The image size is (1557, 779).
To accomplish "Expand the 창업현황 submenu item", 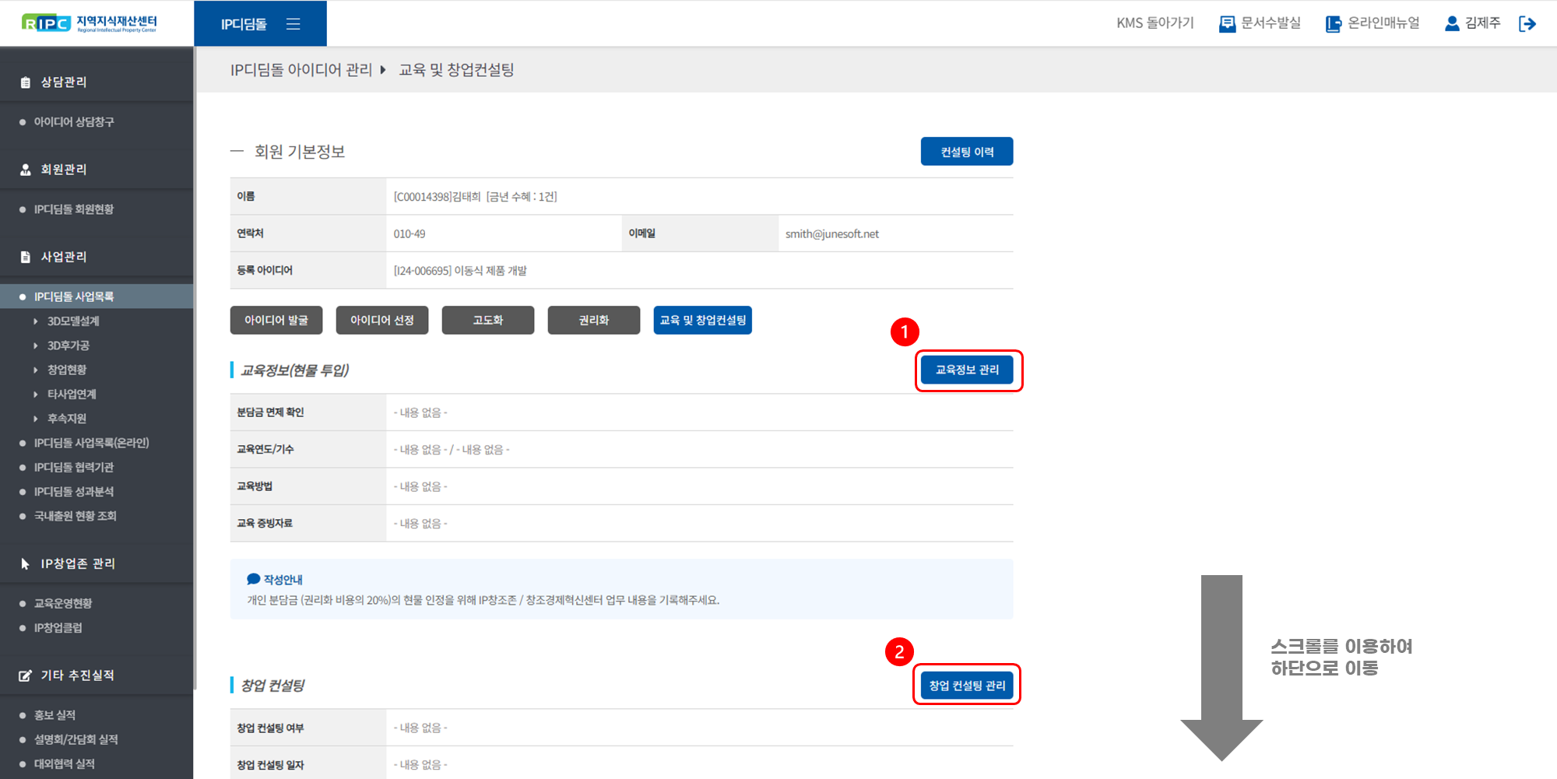I will click(66, 370).
